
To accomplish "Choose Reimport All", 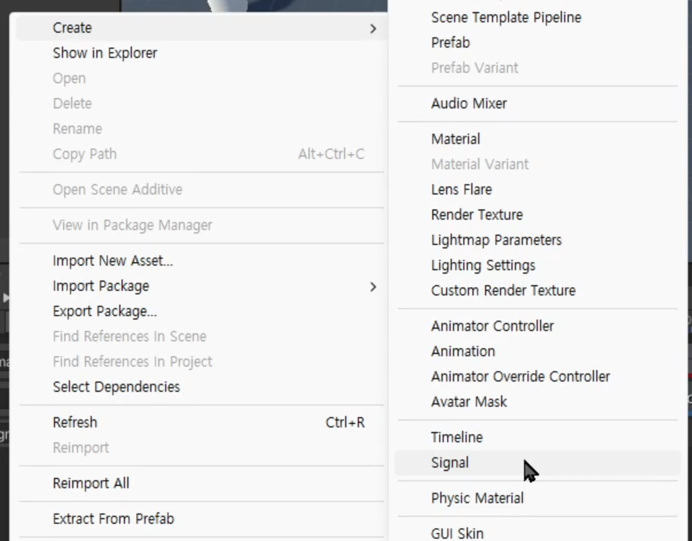I will pos(91,484).
